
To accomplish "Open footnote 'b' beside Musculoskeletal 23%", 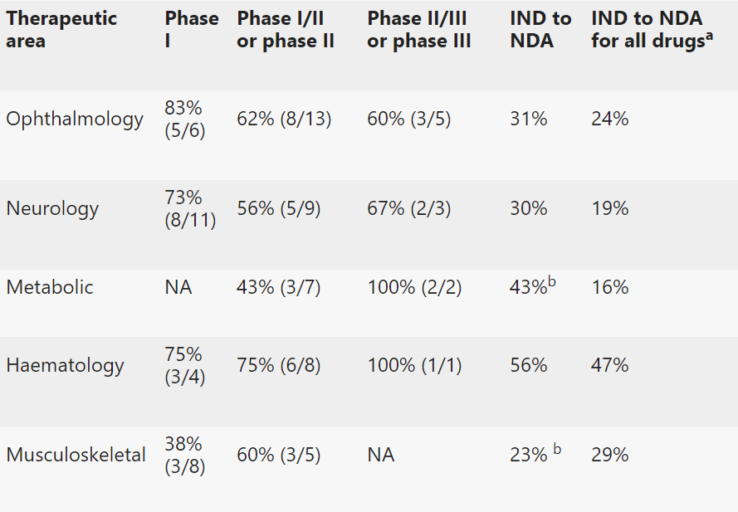I will [x=557, y=449].
